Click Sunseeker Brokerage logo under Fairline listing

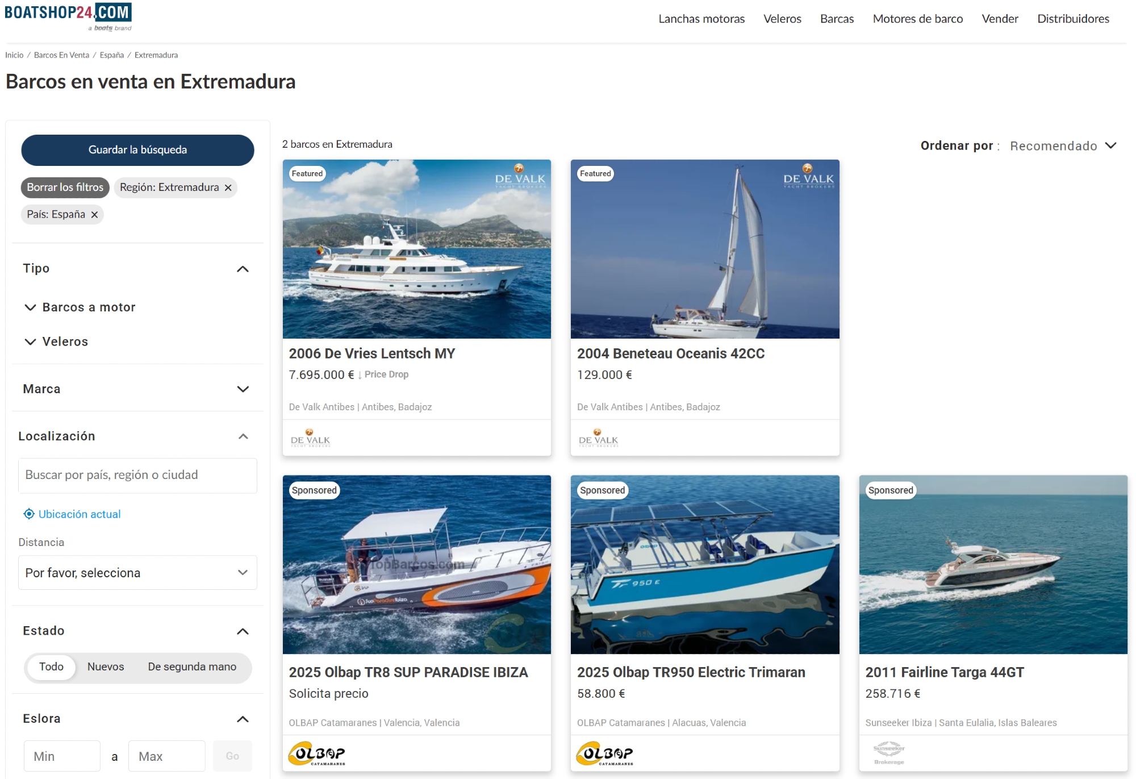pos(889,753)
